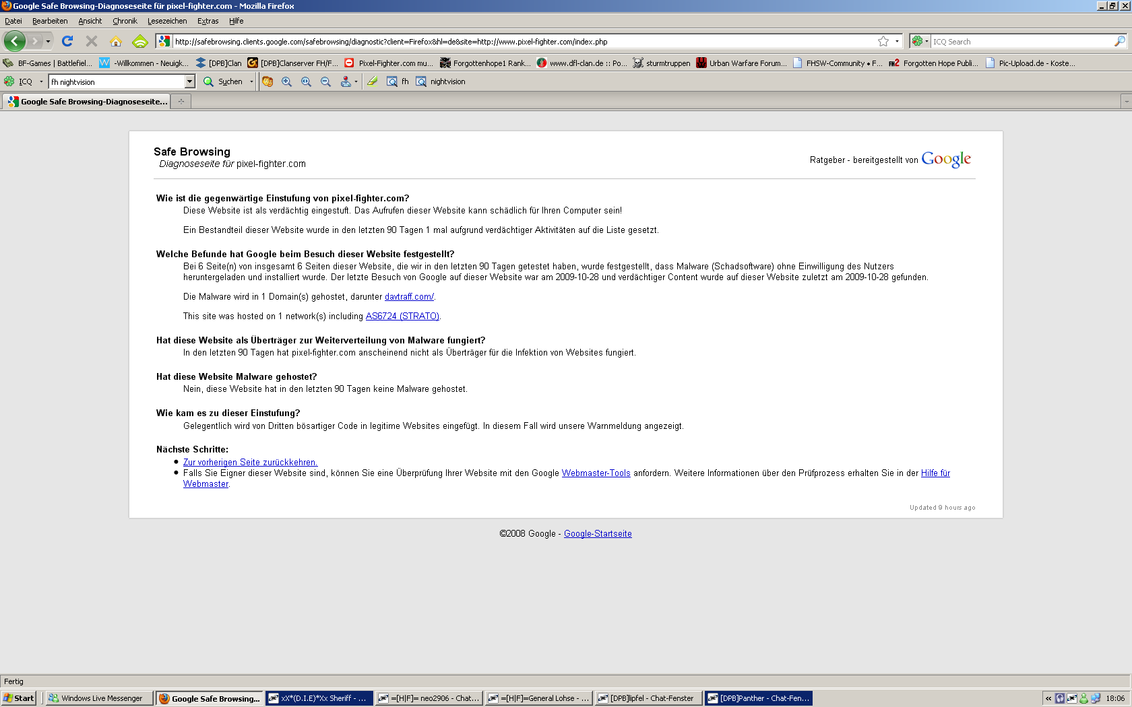Click 'Zur vorherigen Seite zurückkehren' link
Screen dimensions: 1132x707
pos(250,462)
